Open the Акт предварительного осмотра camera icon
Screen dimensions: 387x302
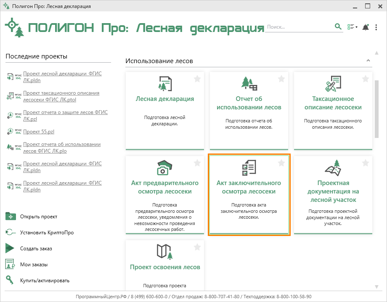164,168
